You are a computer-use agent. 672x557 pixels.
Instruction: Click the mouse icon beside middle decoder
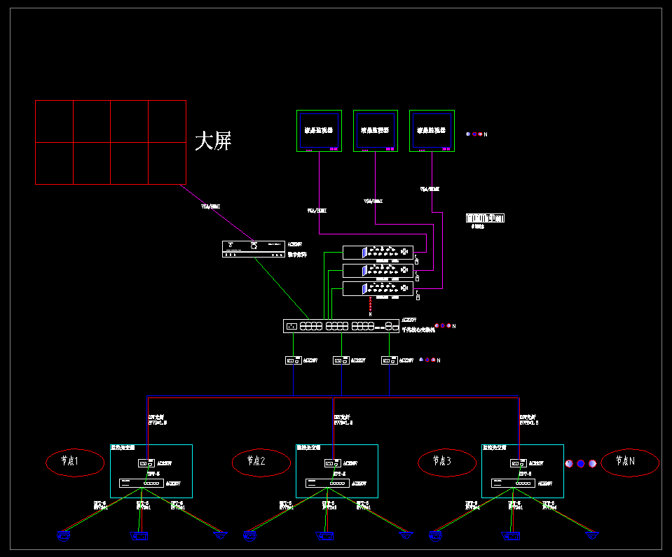point(417,277)
